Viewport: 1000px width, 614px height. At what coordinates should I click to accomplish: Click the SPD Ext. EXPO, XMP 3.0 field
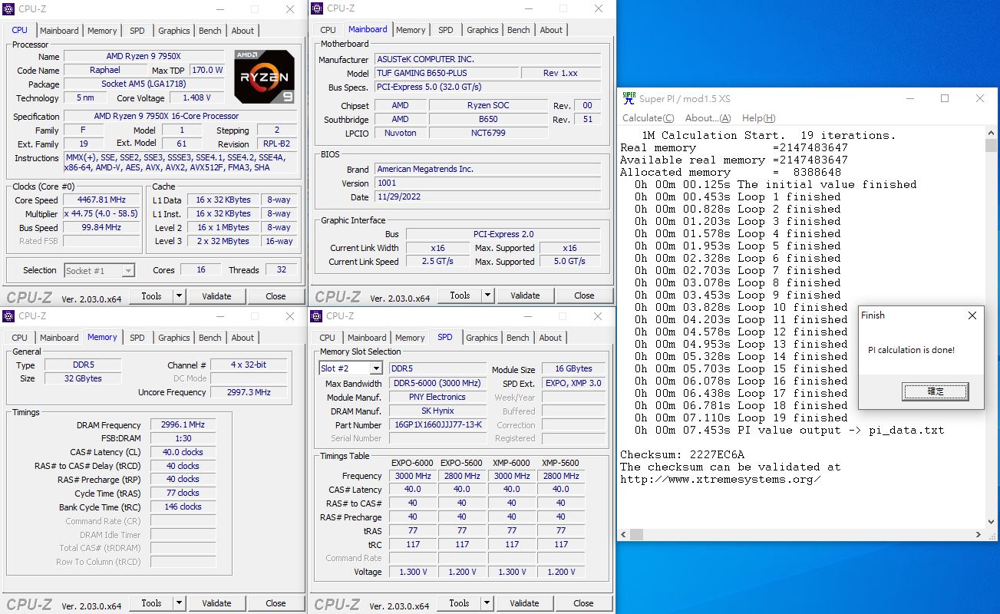pyautogui.click(x=573, y=383)
